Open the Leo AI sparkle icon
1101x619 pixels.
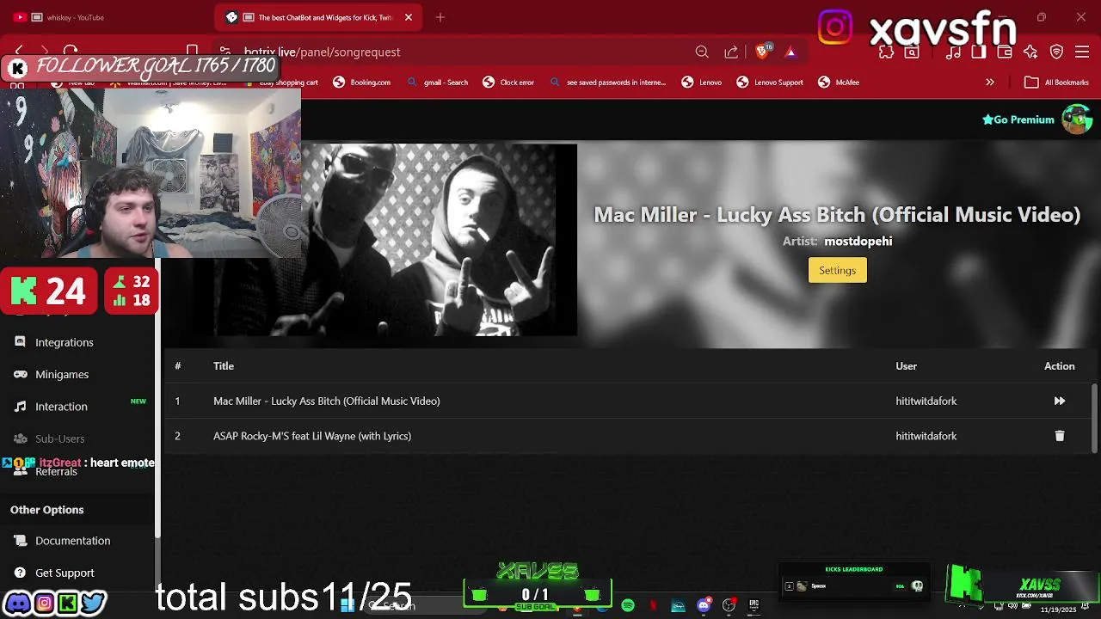[x=1030, y=52]
